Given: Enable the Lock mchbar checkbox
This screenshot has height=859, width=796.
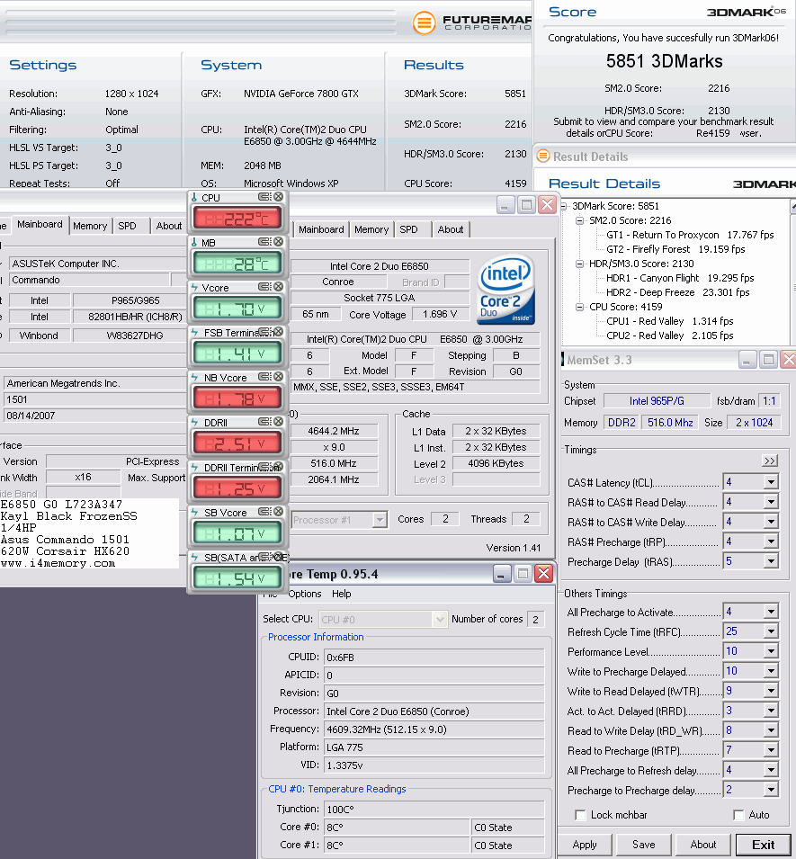Looking at the screenshot, I should [x=580, y=815].
